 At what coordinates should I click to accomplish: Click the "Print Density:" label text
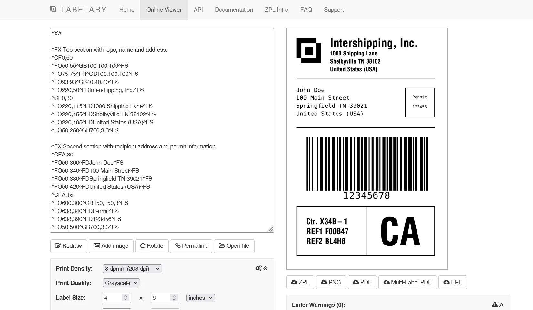[x=74, y=269]
